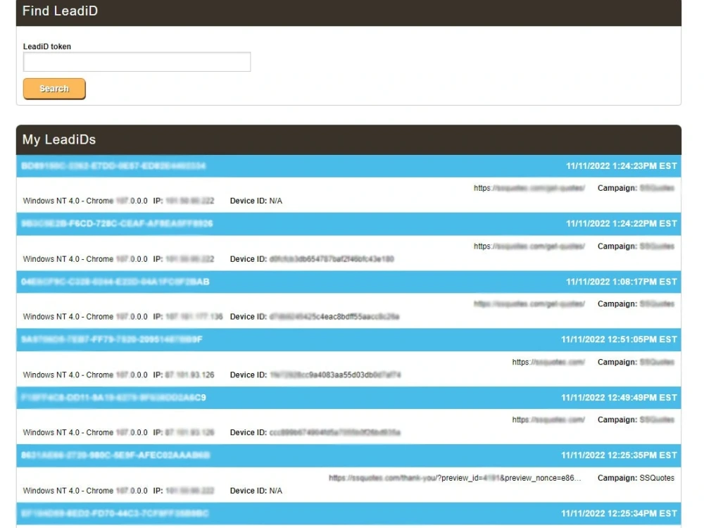Open the record timestamped 12:25:35PM EST
Viewport: 704px width, 528px height.
coord(620,455)
